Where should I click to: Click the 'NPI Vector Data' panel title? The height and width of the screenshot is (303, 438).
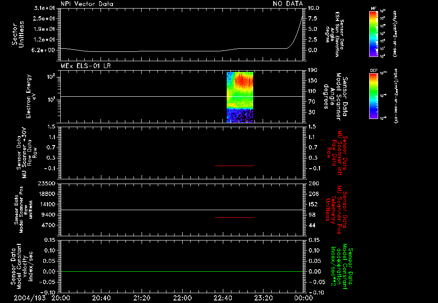(x=87, y=4)
